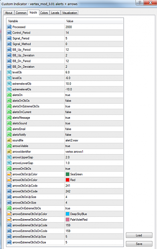Viewport: 157px width, 249px height.
Task: Select the arrowsUpperGap value 2.0
Action: click(x=67, y=157)
